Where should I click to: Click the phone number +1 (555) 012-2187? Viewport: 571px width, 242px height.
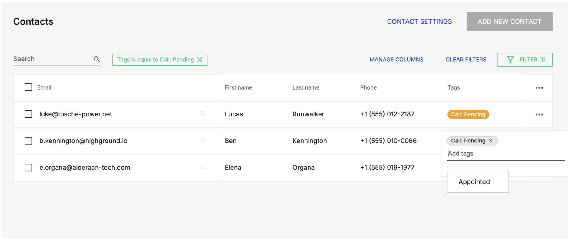387,114
